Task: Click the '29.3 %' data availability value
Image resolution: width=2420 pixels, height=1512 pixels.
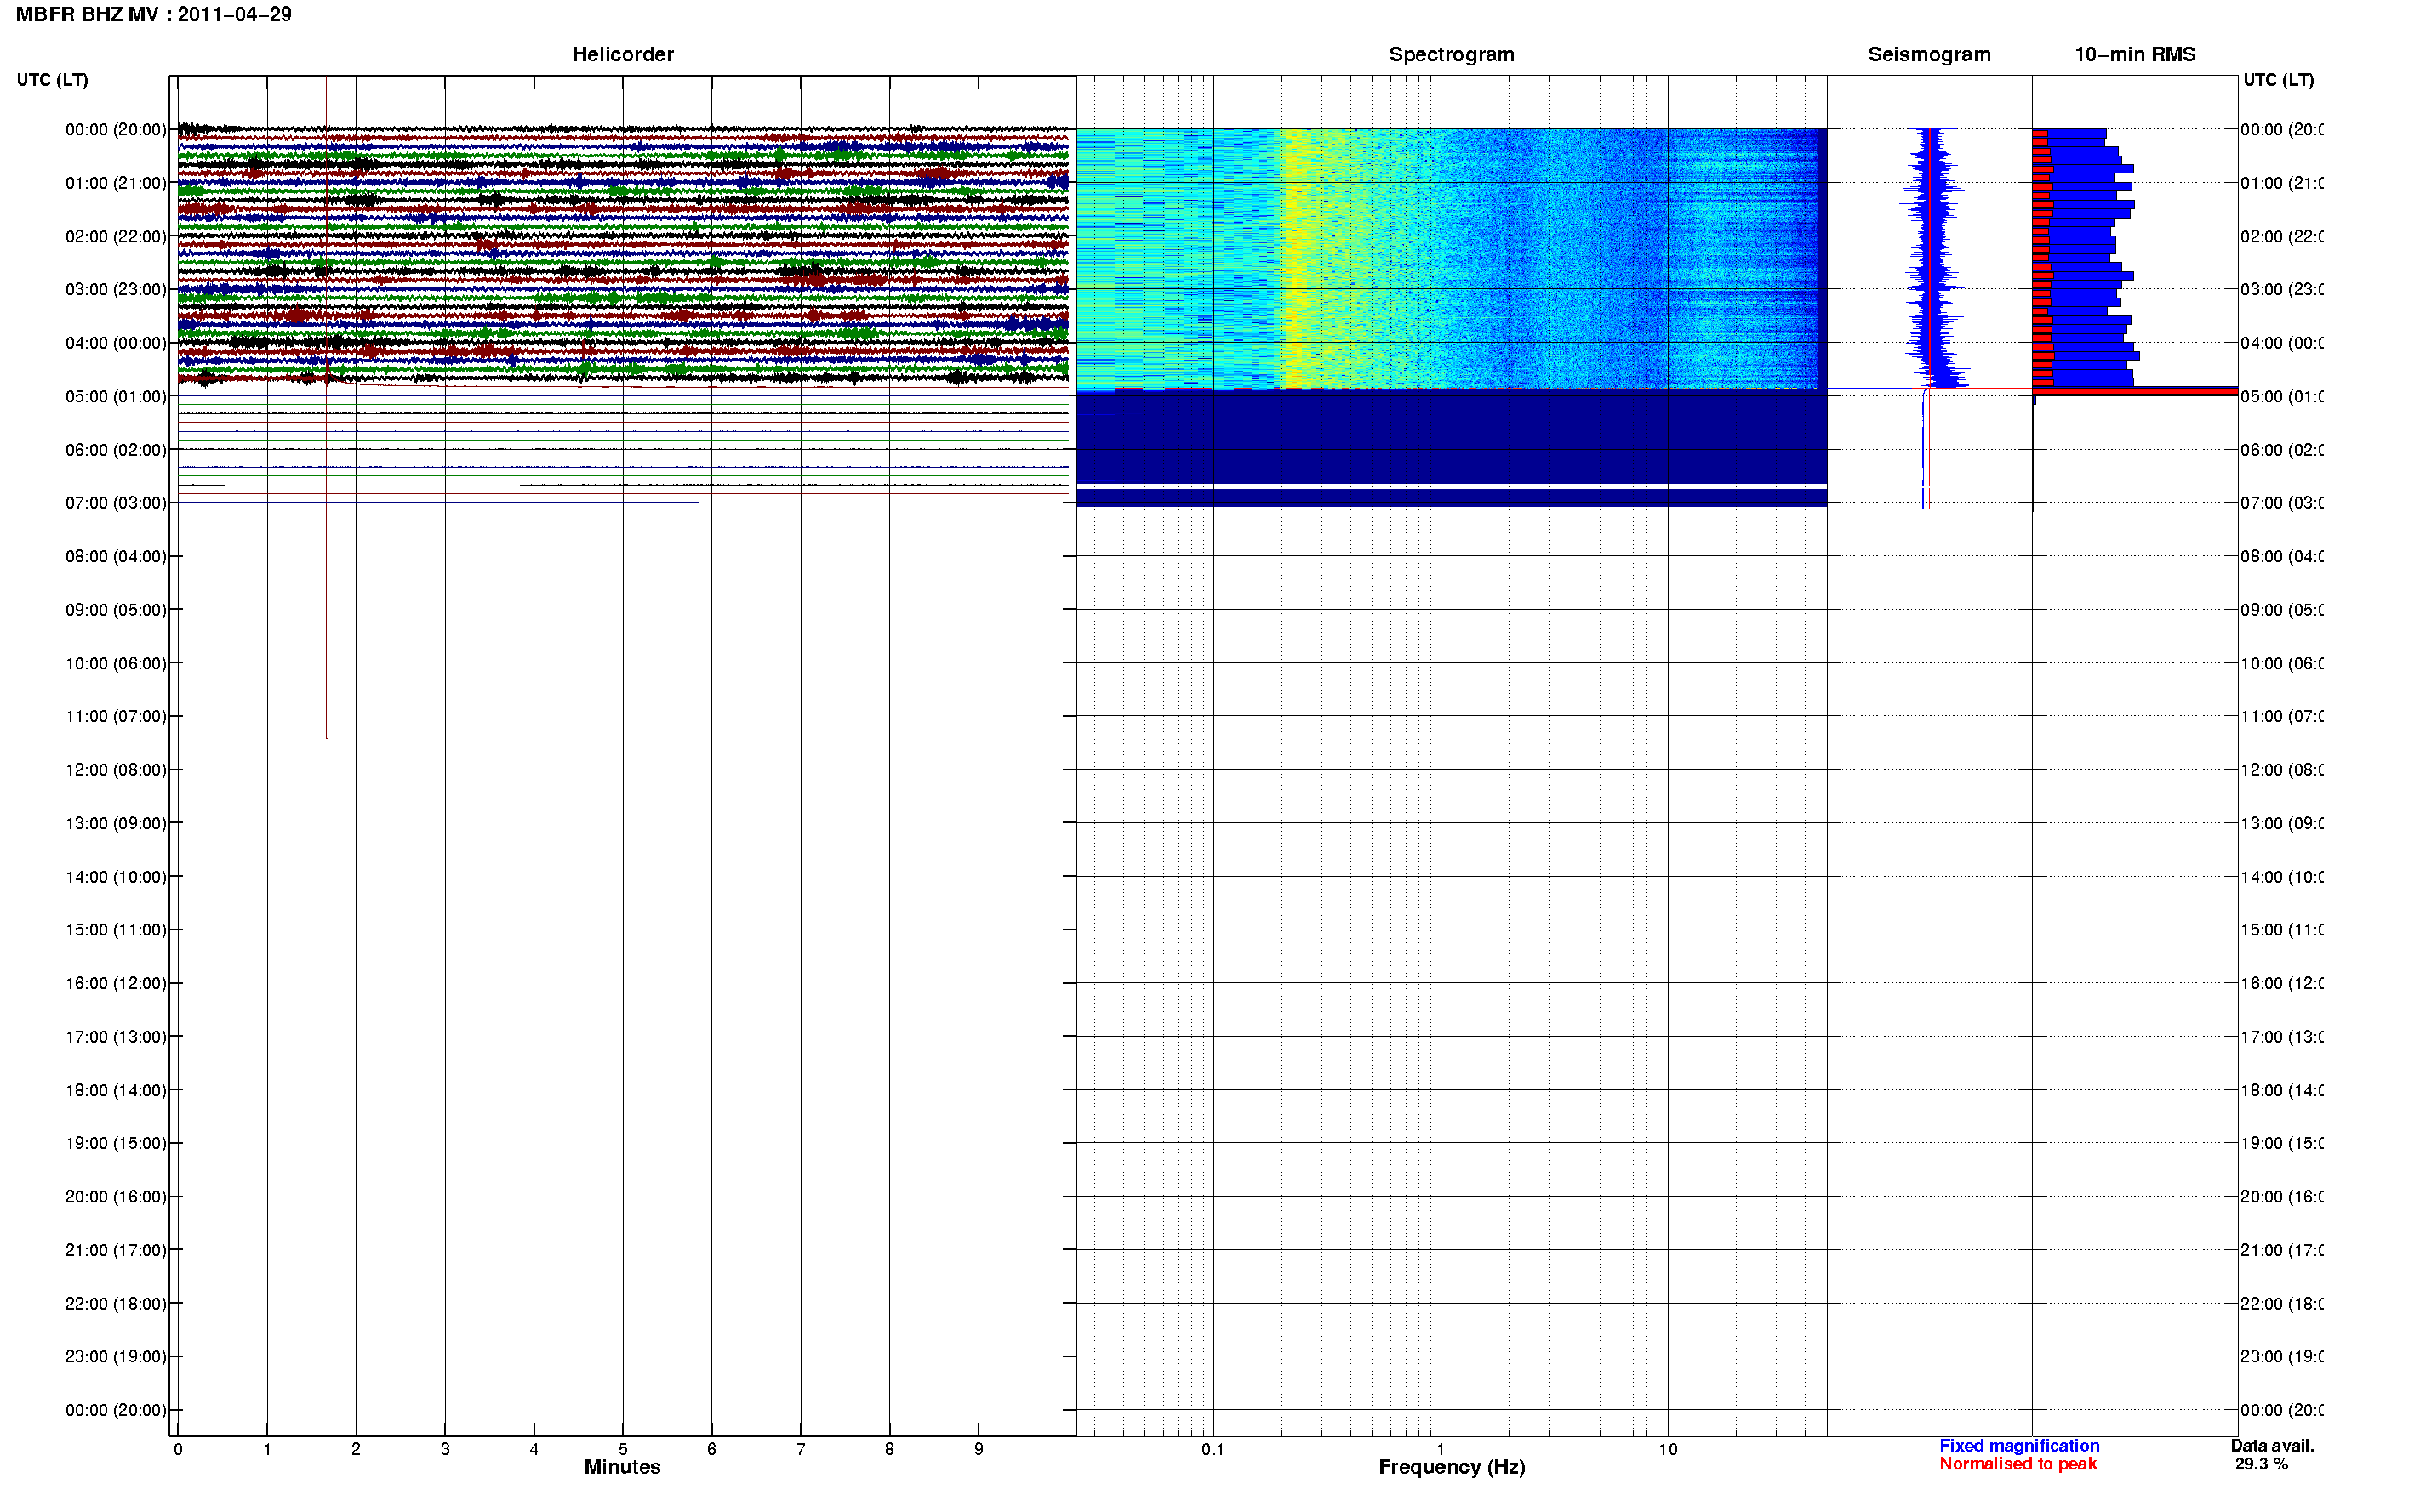Action: 2261,1464
